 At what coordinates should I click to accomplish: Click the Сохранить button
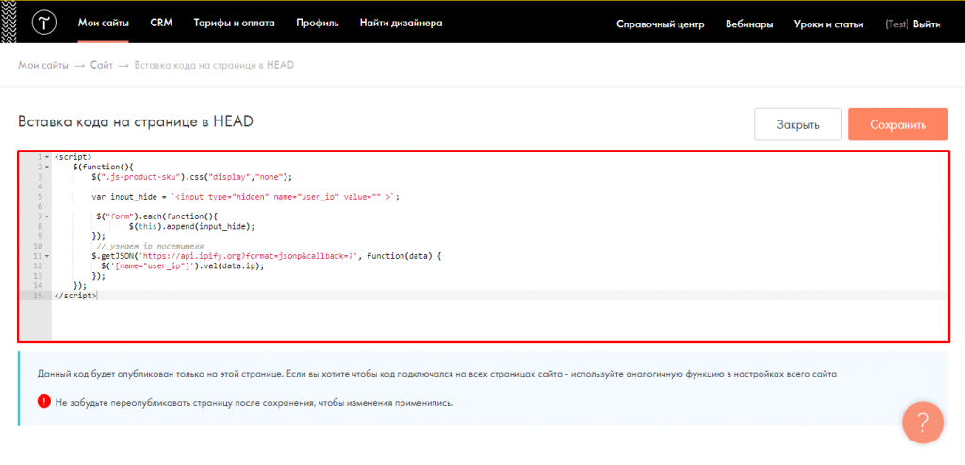898,124
